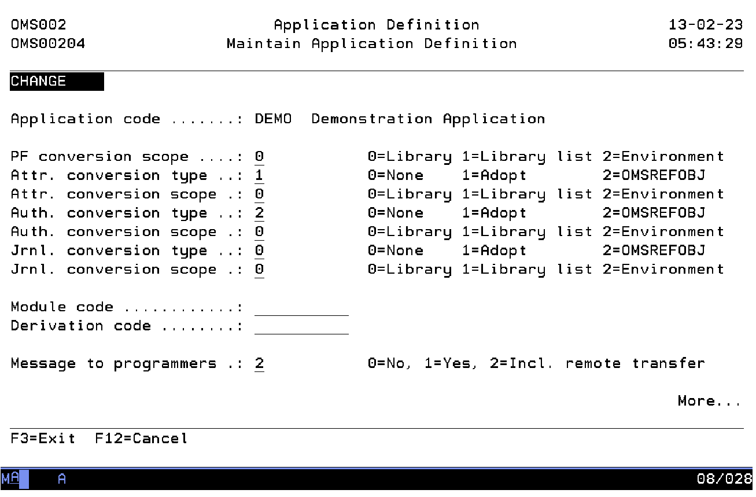Click the 08/028 cursor position indicator

(724, 479)
